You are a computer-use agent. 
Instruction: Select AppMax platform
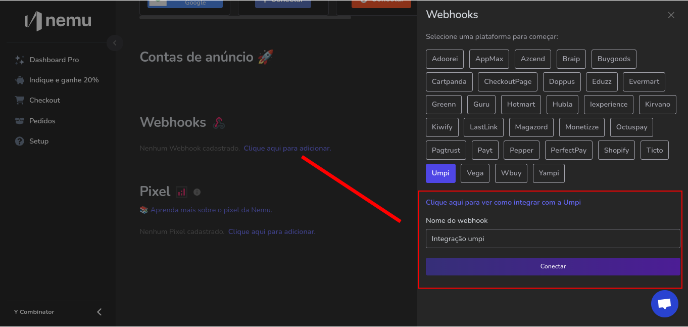pos(489,59)
